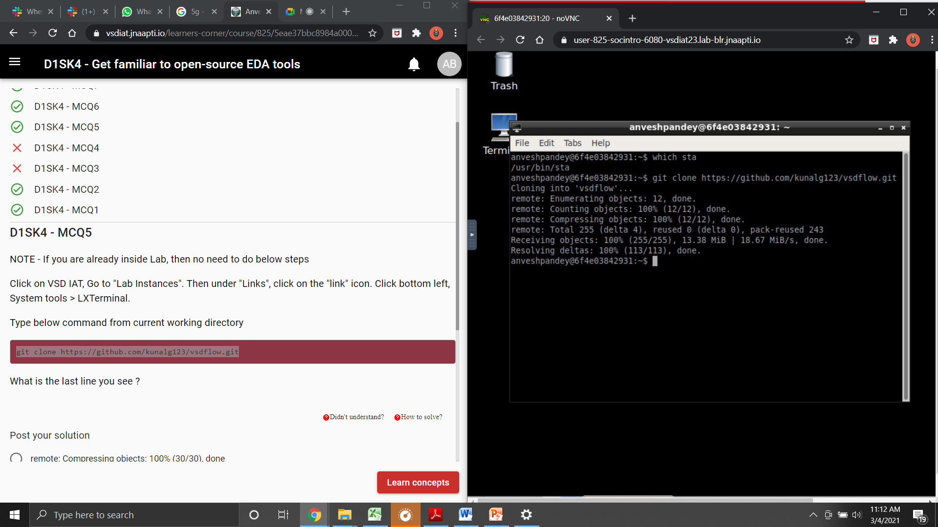The image size is (938, 527).
Task: Open Chrome from the Windows taskbar
Action: click(x=314, y=515)
